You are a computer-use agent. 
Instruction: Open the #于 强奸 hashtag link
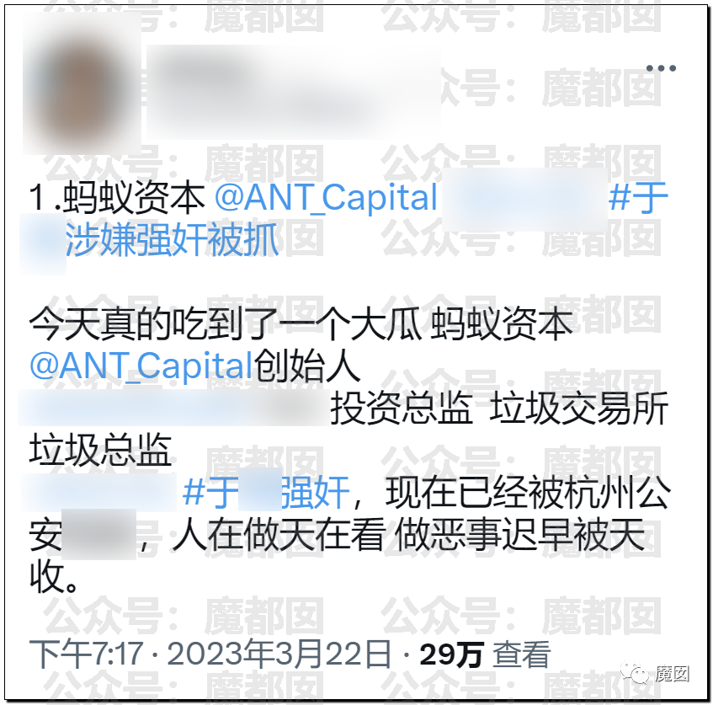pyautogui.click(x=266, y=493)
